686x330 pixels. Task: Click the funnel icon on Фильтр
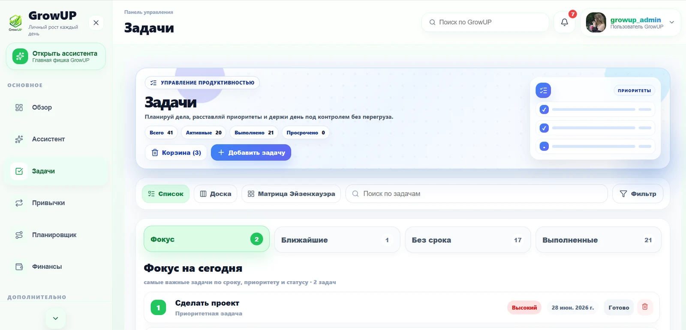pyautogui.click(x=623, y=194)
